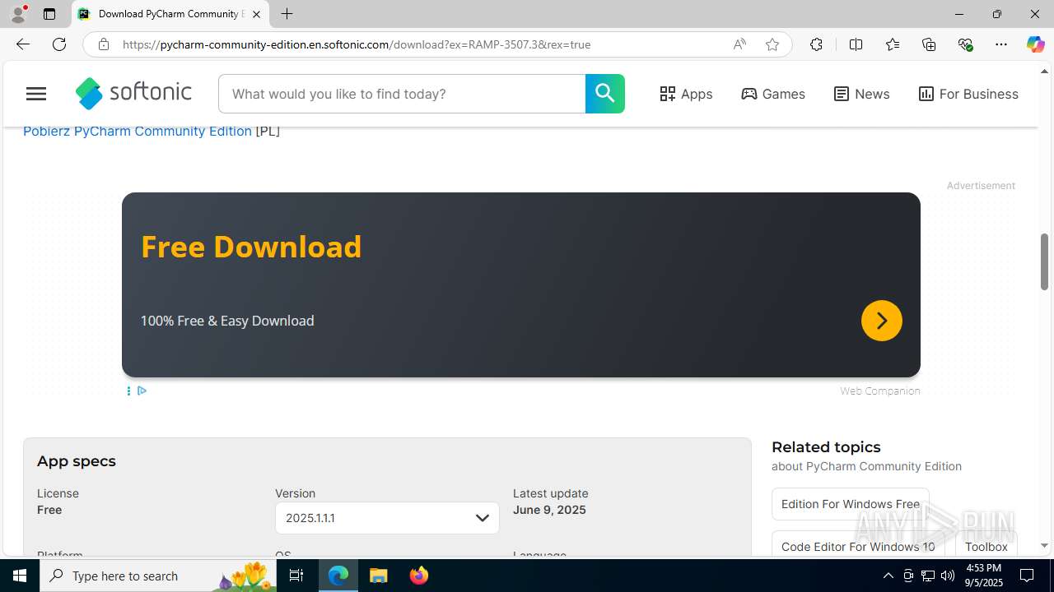Open Edition For Windows Free topic

coord(851,504)
